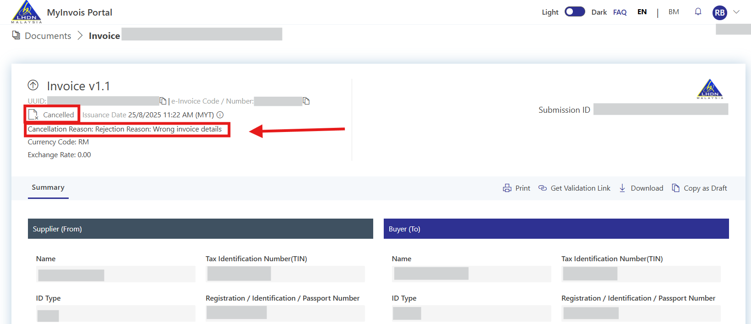Open the Summary tab
The image size is (751, 324).
point(48,187)
